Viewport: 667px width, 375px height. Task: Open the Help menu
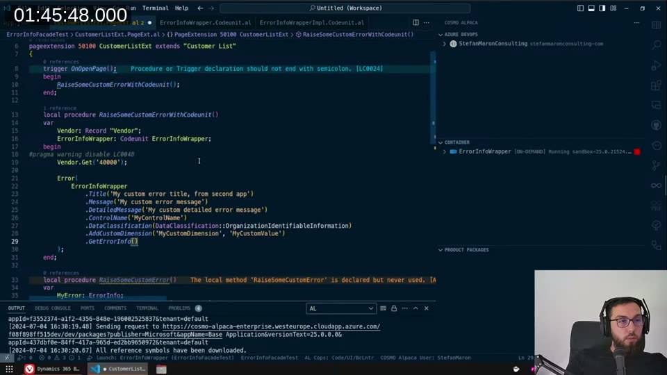tap(181, 8)
